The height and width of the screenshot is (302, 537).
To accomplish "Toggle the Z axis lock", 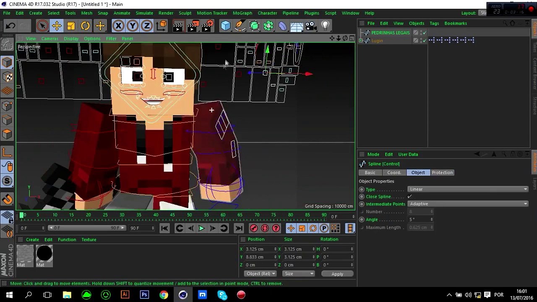I will pyautogui.click(x=147, y=26).
